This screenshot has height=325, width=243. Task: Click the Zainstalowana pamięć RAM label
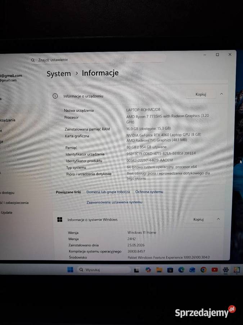87,129
